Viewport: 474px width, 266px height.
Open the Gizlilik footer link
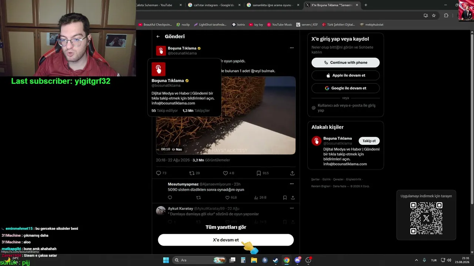tap(326, 180)
